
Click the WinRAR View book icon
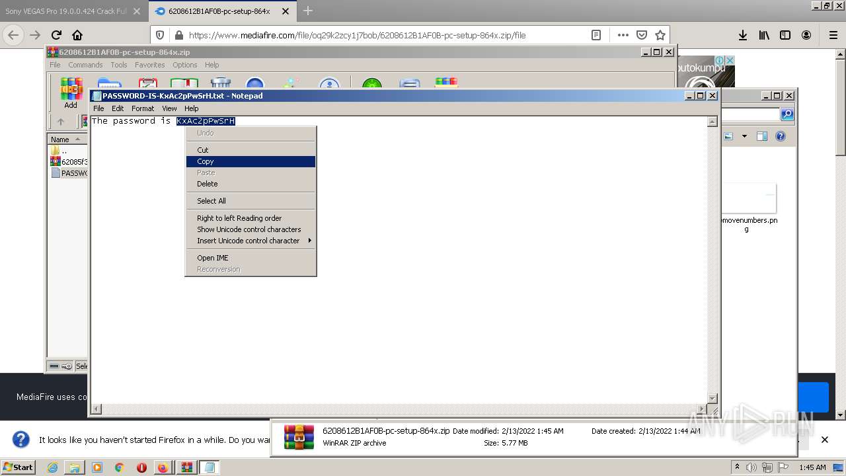184,83
